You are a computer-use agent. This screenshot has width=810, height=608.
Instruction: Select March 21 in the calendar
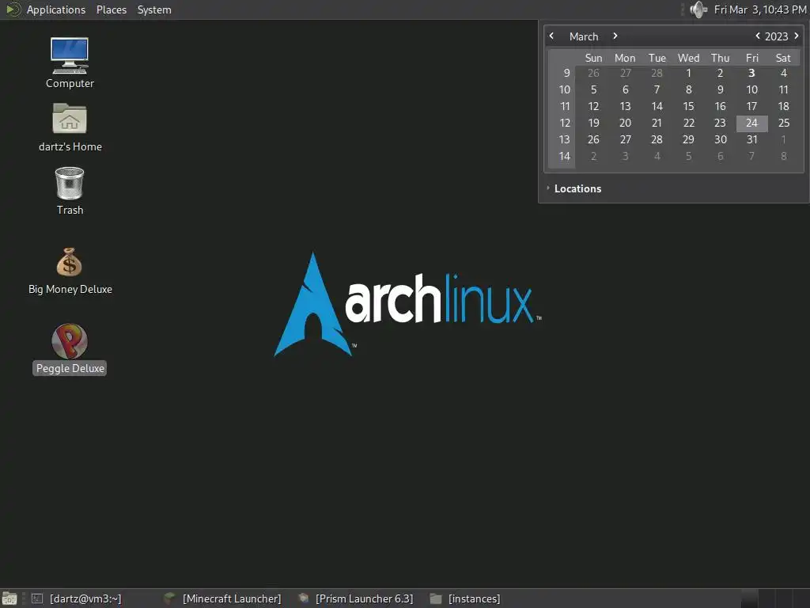657,123
